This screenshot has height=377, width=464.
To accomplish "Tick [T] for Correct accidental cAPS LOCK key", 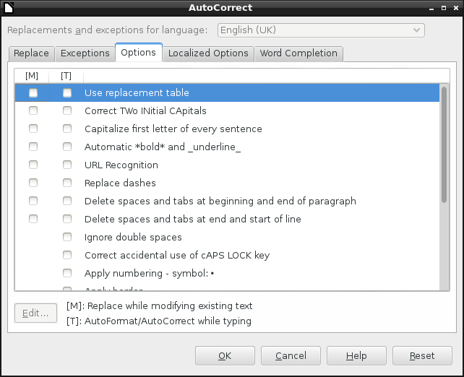I will pos(67,256).
